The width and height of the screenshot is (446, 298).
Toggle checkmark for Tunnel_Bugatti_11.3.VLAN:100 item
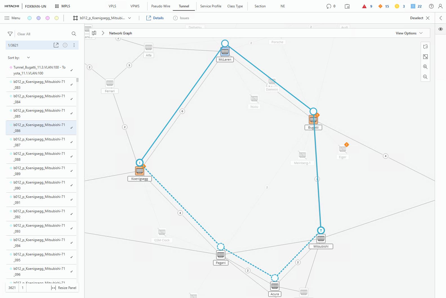[x=72, y=70]
